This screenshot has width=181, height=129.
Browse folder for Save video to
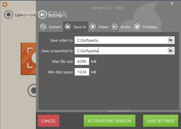[x=171, y=40]
